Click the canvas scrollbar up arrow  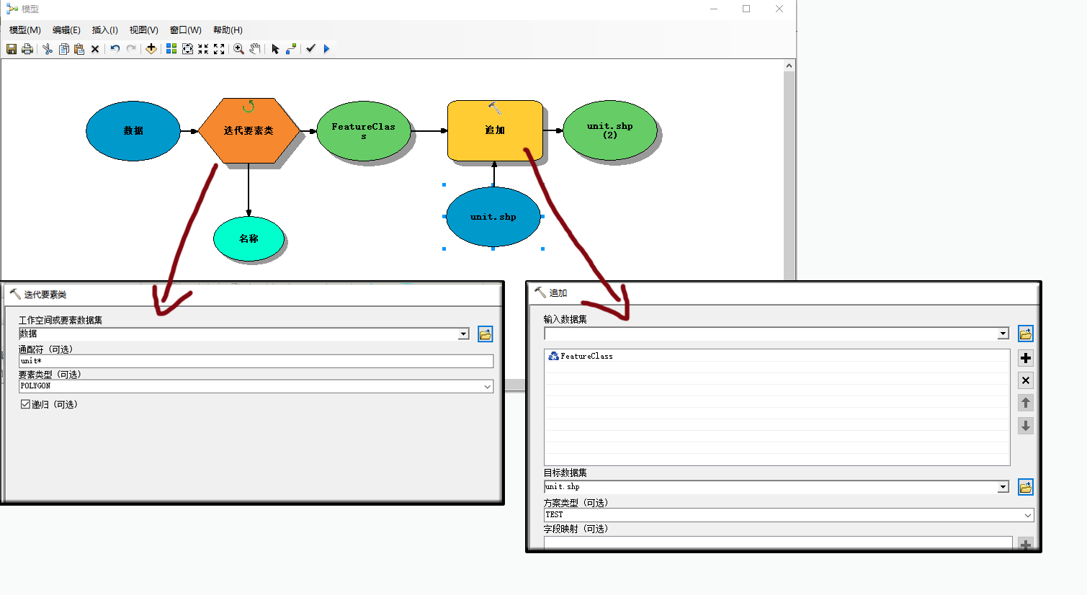pos(789,66)
